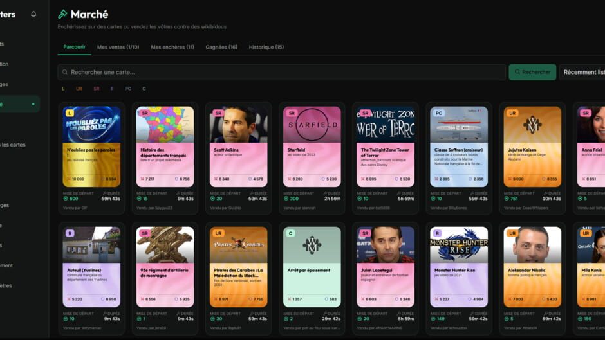Open the Mes ventes (1/10) tab
The image size is (605, 340).
tap(118, 47)
